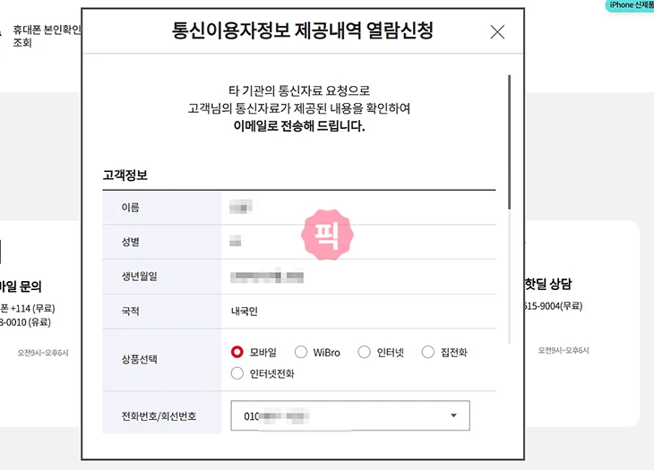This screenshot has width=654, height=470.
Task: Click the blurred 성별 value
Action: [x=236, y=242]
